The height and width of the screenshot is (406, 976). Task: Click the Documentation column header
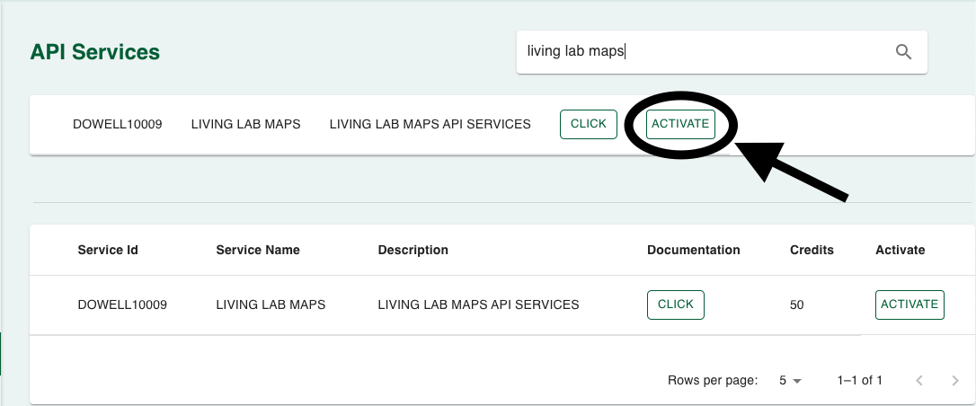point(694,250)
